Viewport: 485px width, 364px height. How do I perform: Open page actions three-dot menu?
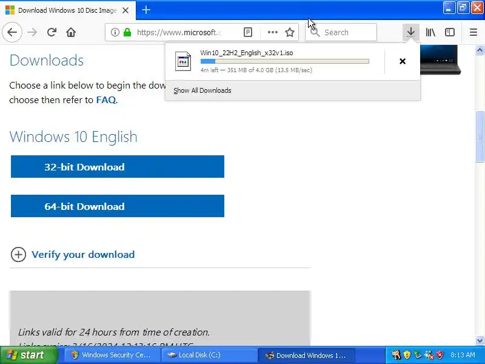272,32
